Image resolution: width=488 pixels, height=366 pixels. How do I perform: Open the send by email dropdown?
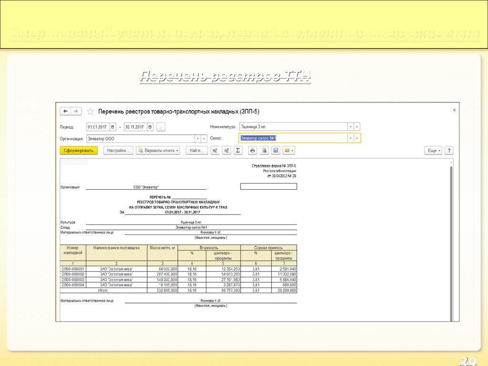(x=289, y=150)
